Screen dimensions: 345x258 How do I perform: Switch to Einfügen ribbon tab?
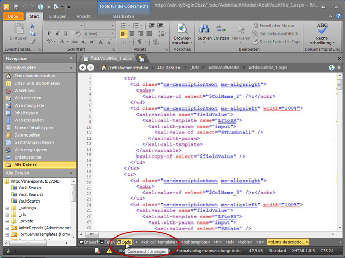(57, 16)
